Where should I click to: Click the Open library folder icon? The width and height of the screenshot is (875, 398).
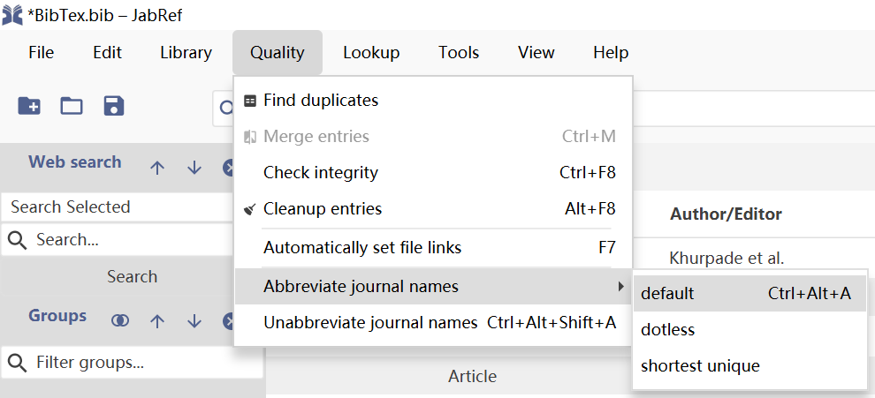72,107
